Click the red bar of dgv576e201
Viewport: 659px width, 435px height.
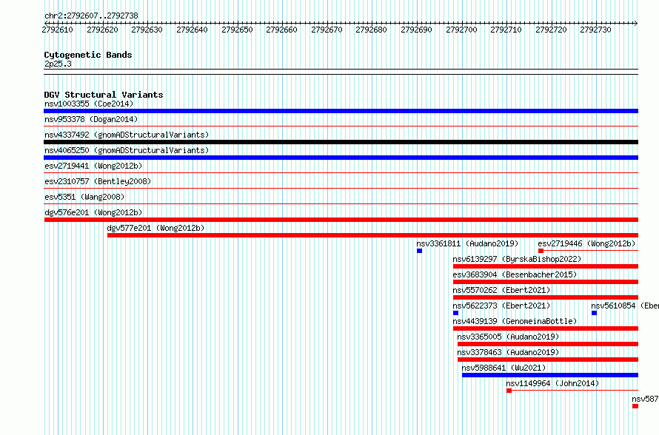pyautogui.click(x=341, y=220)
